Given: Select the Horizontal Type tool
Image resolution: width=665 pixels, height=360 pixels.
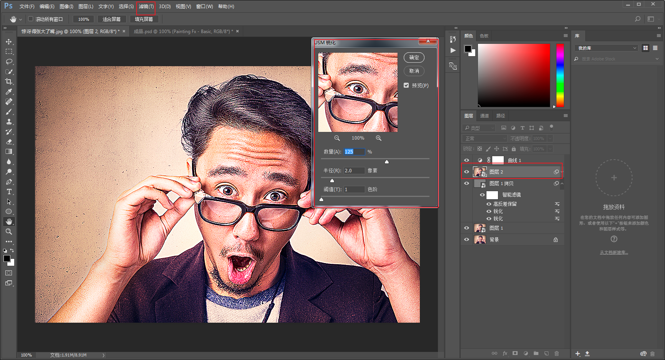Looking at the screenshot, I should coord(9,192).
